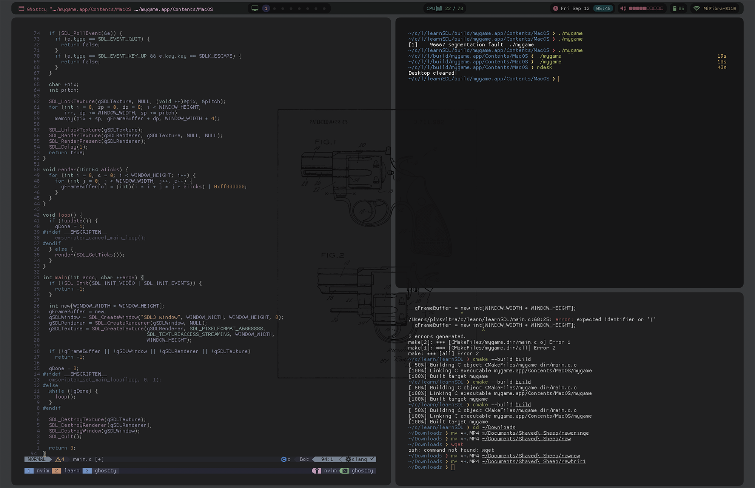The image size is (755, 488).
Task: Click the CPU chart icon
Action: tap(439, 8)
